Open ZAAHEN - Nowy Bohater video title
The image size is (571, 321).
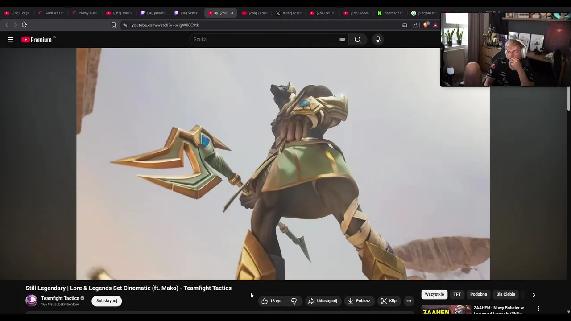499,310
